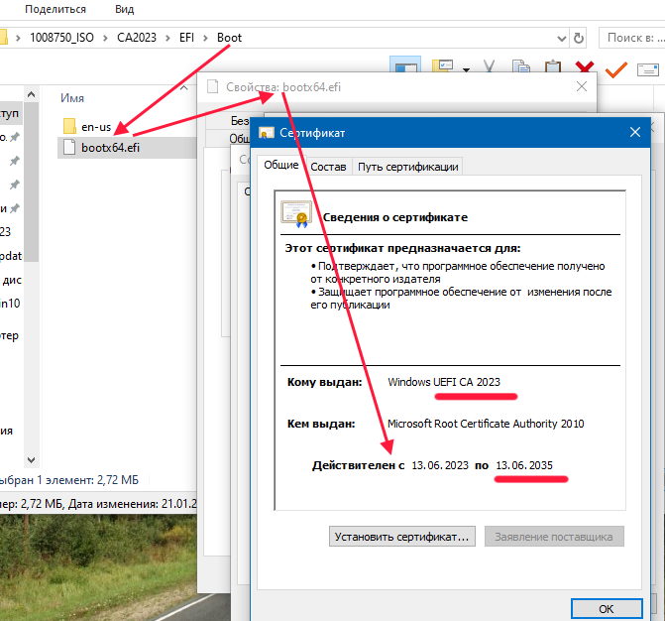Click Microsoft Root Certificate Authority 2010 issuer
Viewport: 665px width, 621px height.
pos(486,424)
